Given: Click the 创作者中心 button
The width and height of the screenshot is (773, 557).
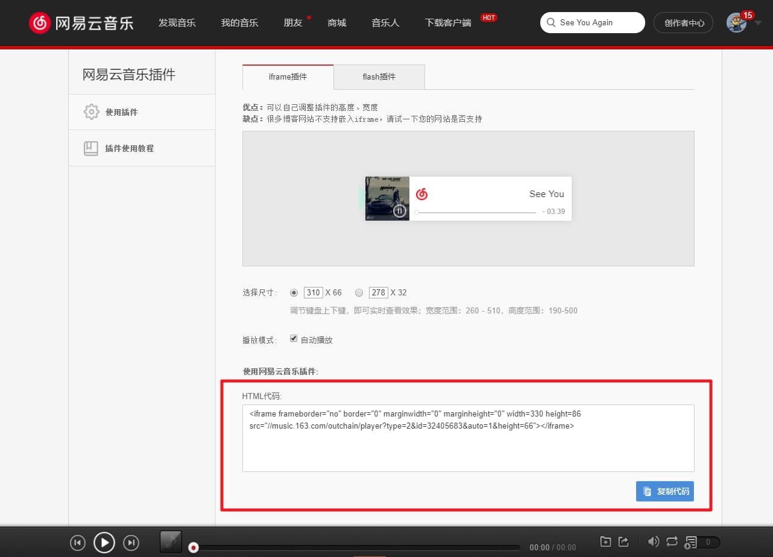Looking at the screenshot, I should [684, 23].
